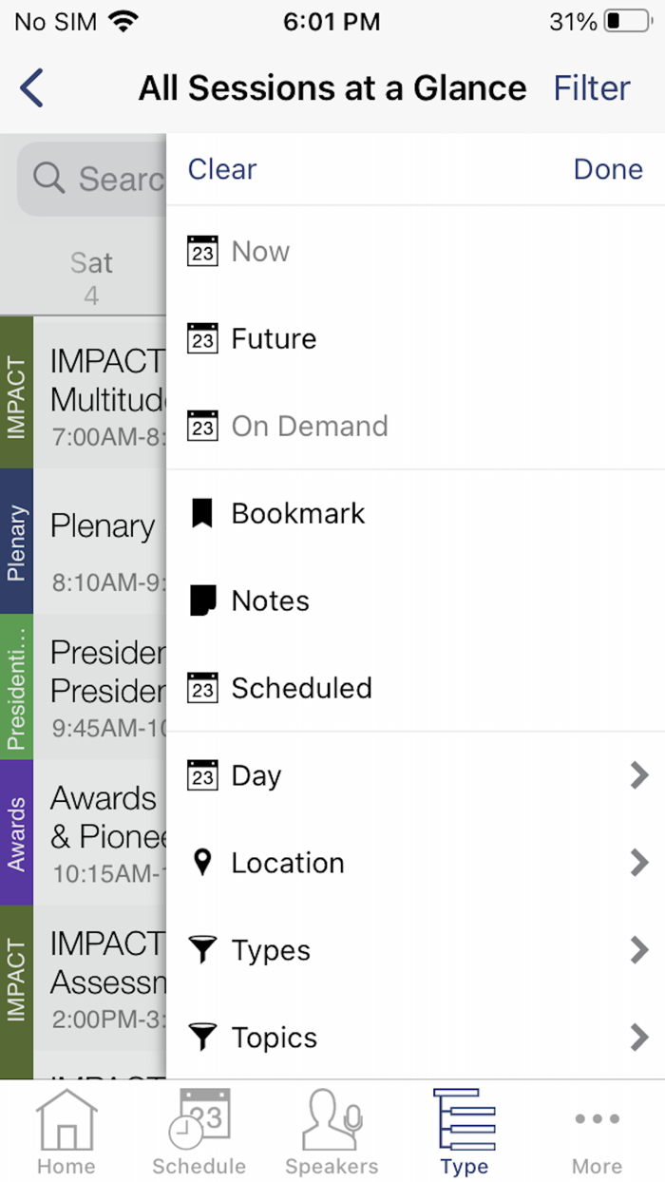This screenshot has width=665, height=1182.
Task: Select the Bookmark filter icon
Action: click(x=201, y=514)
